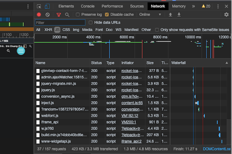Switch to the Memory tab
The width and height of the screenshot is (232, 154).
179,6
